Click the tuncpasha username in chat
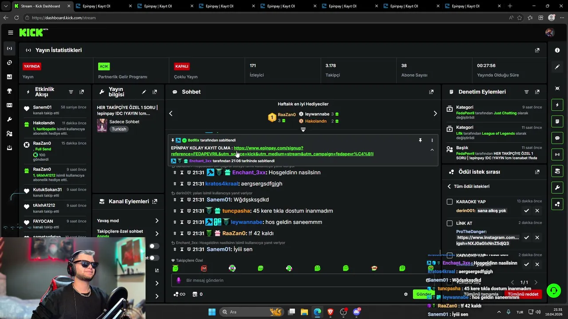Screen dimensions: 568x319 click(x=236, y=211)
